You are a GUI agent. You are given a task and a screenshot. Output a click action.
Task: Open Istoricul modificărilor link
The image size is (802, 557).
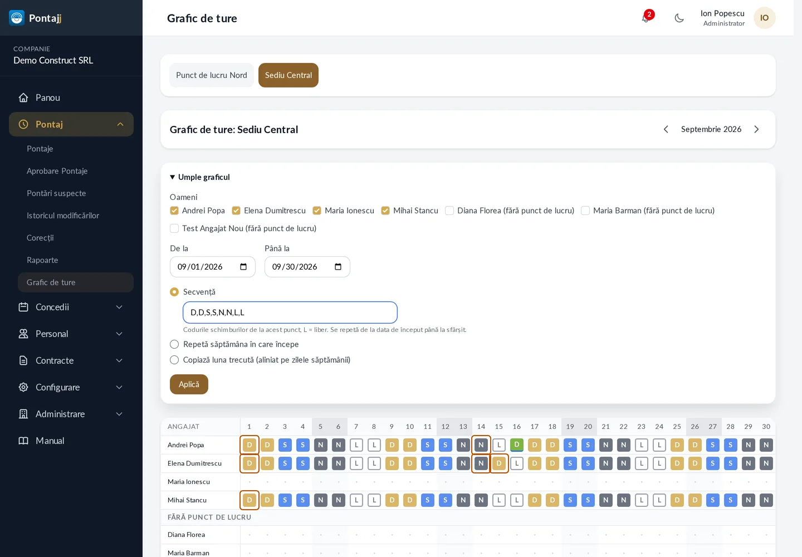coord(76,216)
